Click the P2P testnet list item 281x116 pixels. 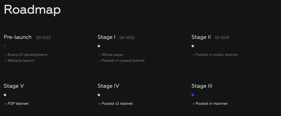pos(18,103)
